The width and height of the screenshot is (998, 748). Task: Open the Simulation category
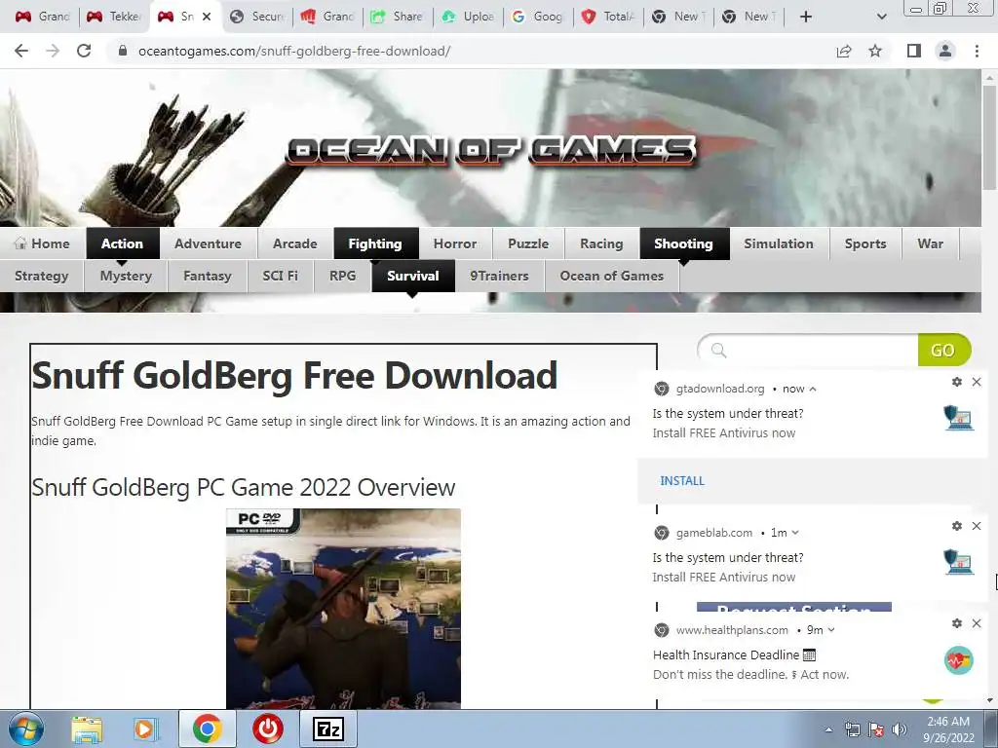click(x=779, y=243)
